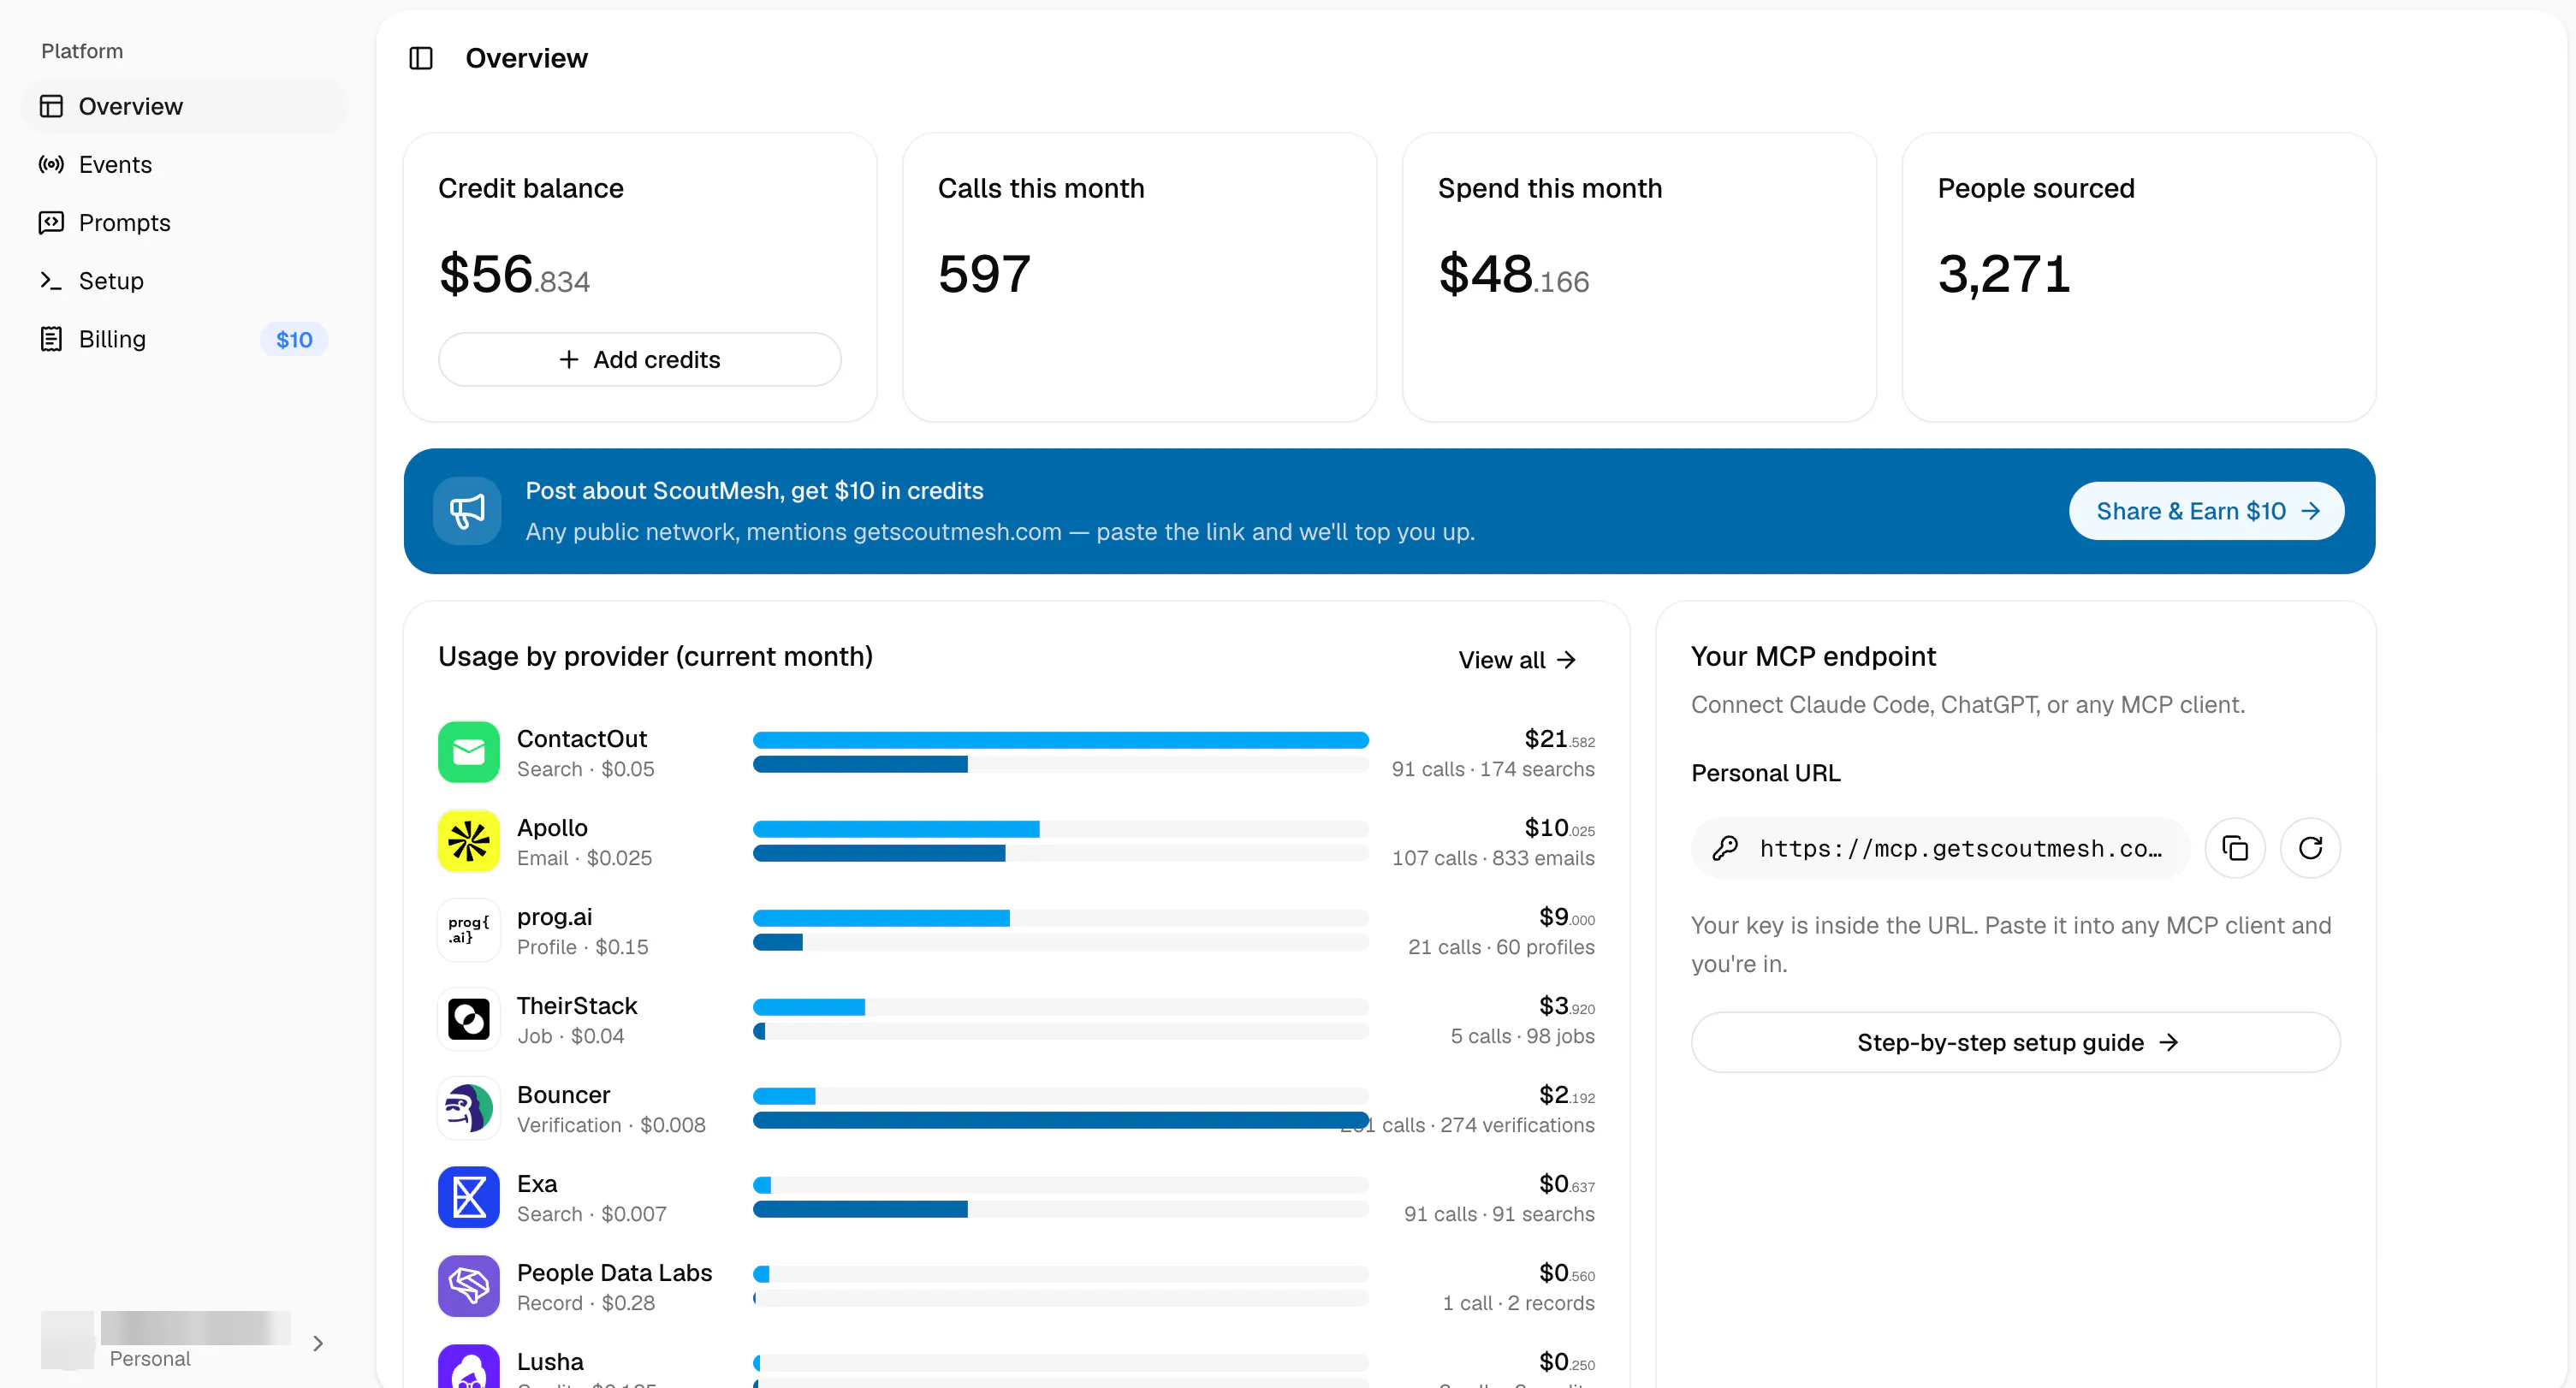Open the Billing page
Image resolution: width=2576 pixels, height=1388 pixels.
point(184,339)
